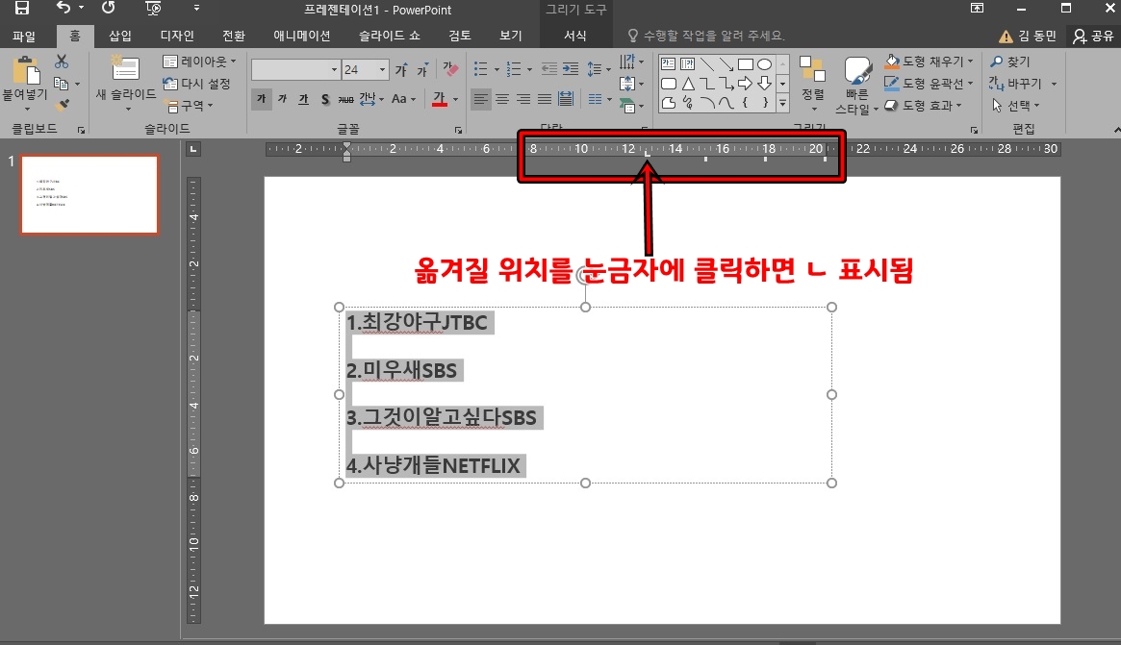Open the 레이아웃 layout dropdown
This screenshot has width=1121, height=645.
(x=199, y=62)
